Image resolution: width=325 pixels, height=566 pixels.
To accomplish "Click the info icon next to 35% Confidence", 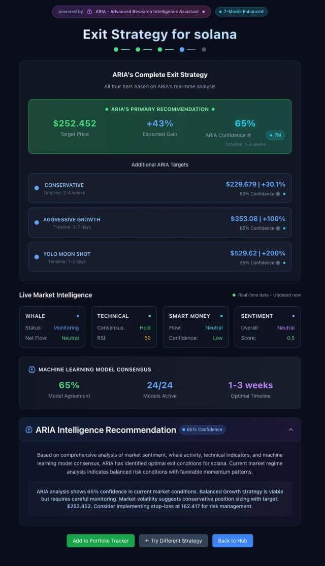I will (278, 263).
